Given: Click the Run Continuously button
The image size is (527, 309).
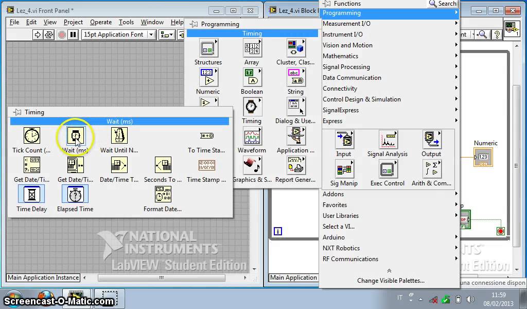Looking at the screenshot, I should (x=49, y=35).
